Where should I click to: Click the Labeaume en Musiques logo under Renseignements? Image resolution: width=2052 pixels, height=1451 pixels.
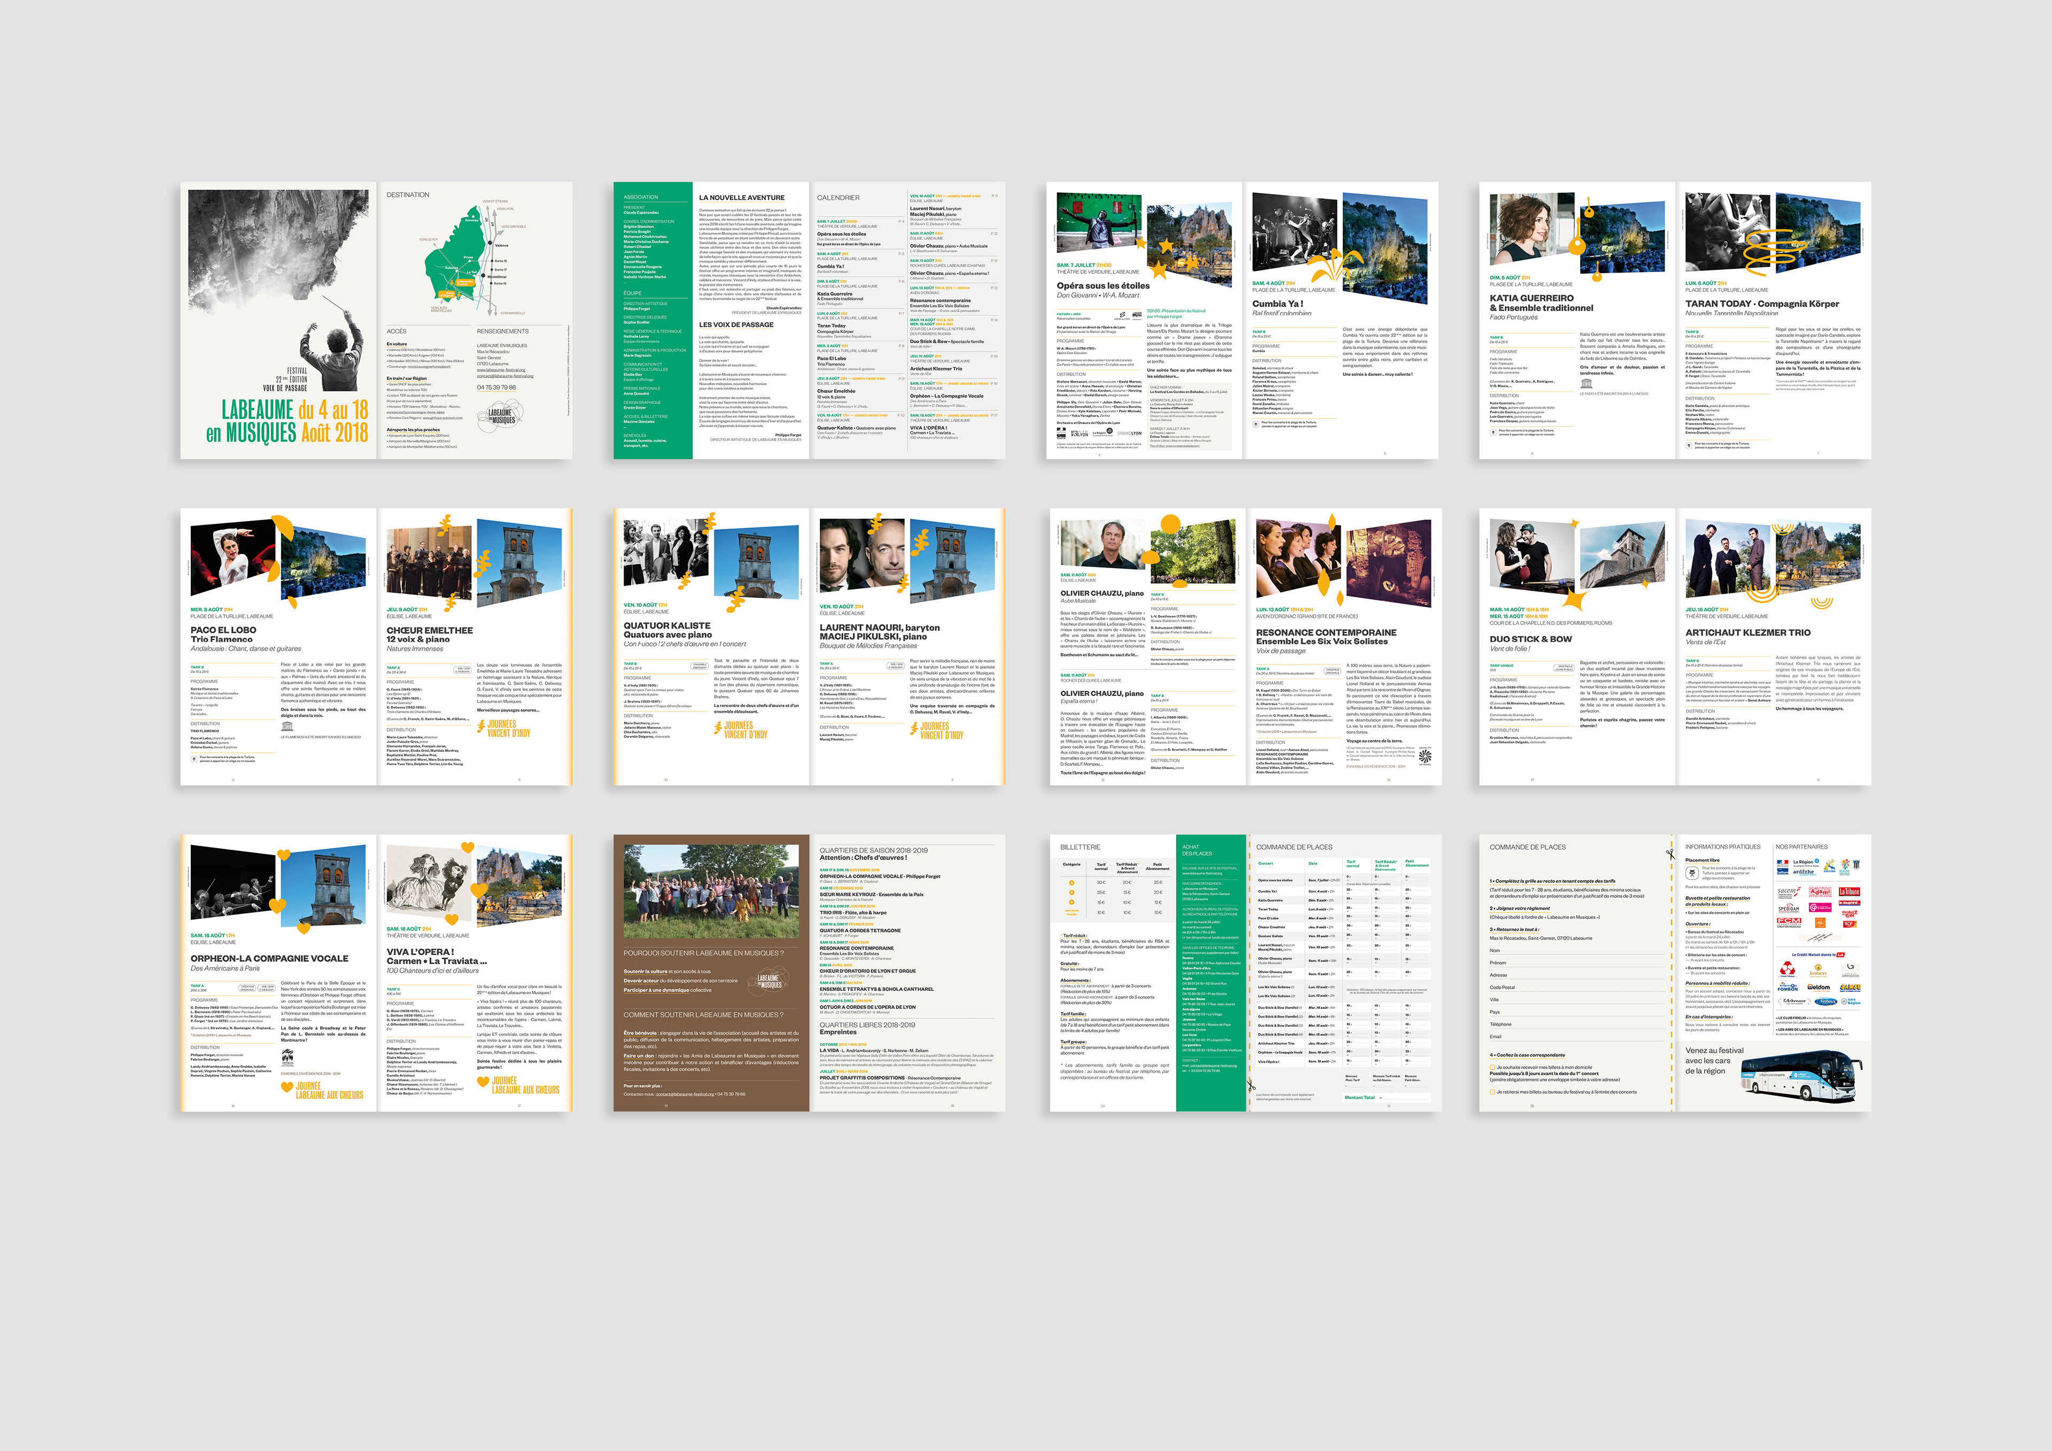(x=501, y=416)
